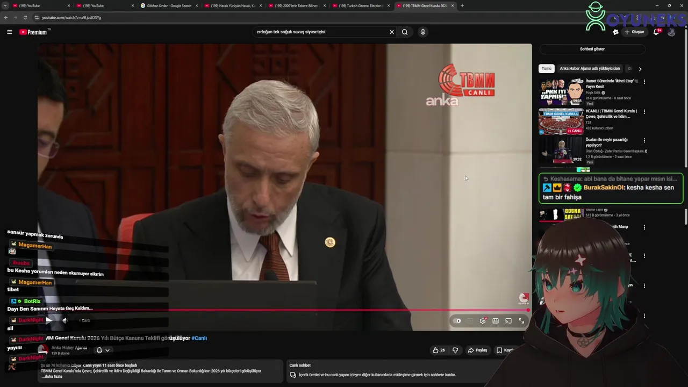688x387 pixels.
Task: Open Anka Haber Ajansı channel link
Action: point(69,348)
